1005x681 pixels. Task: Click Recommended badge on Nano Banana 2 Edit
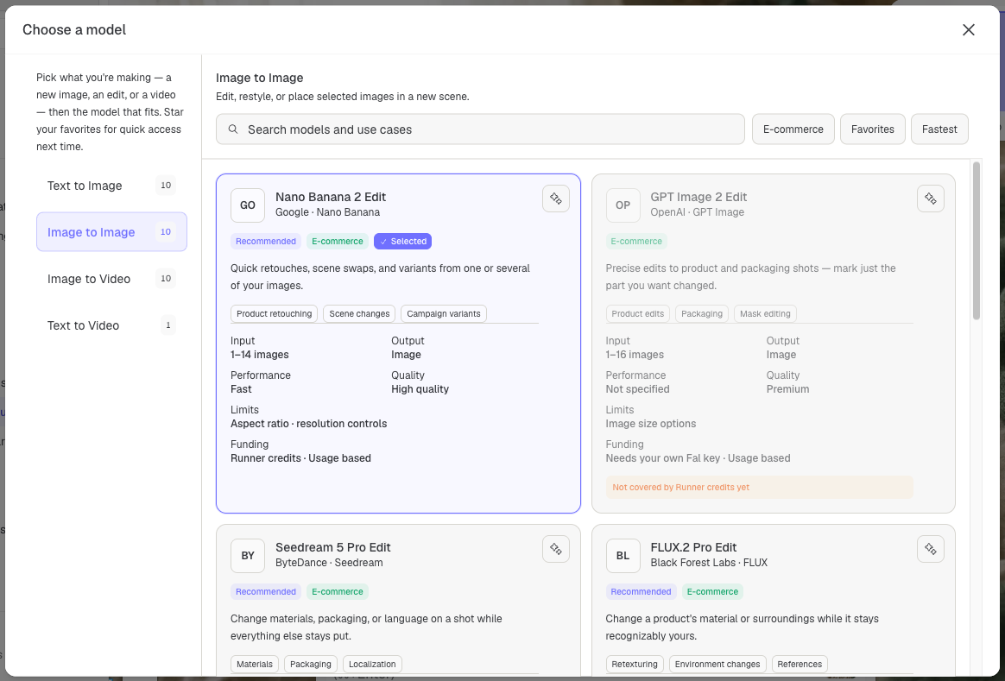(x=265, y=242)
